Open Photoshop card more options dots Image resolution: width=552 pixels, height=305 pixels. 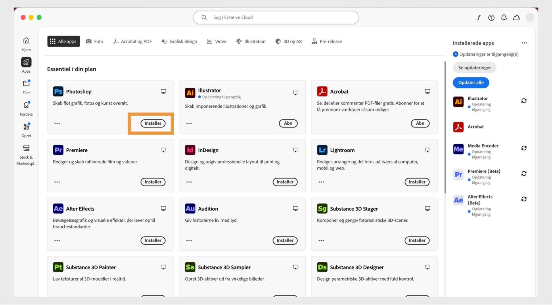point(57,123)
